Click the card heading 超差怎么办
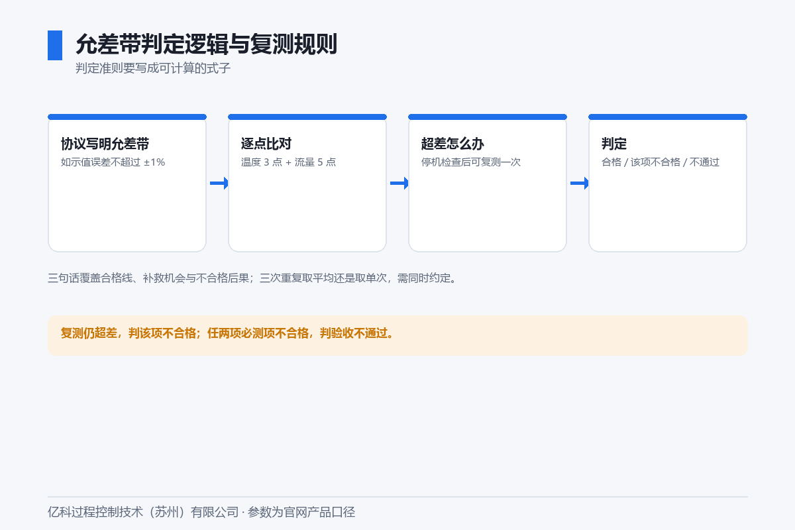Image resolution: width=795 pixels, height=530 pixels. [452, 144]
